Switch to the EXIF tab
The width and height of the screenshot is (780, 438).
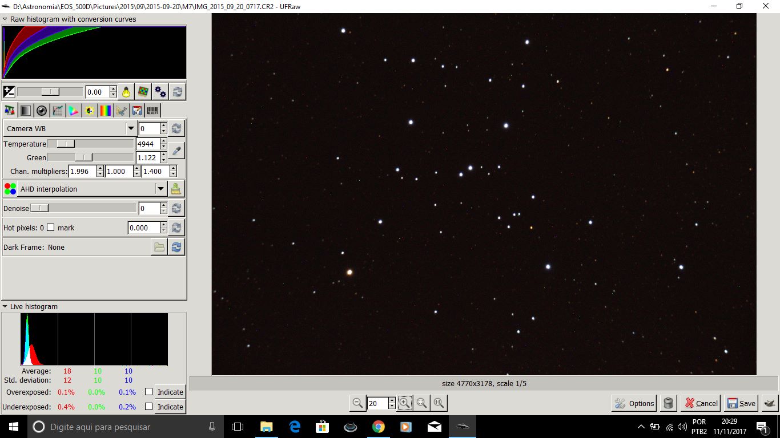pos(152,111)
